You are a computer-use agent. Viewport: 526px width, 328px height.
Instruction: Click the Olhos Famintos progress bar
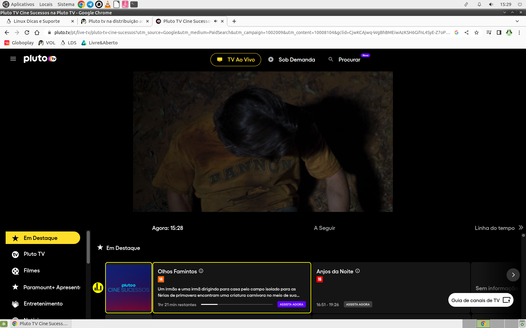(237, 304)
